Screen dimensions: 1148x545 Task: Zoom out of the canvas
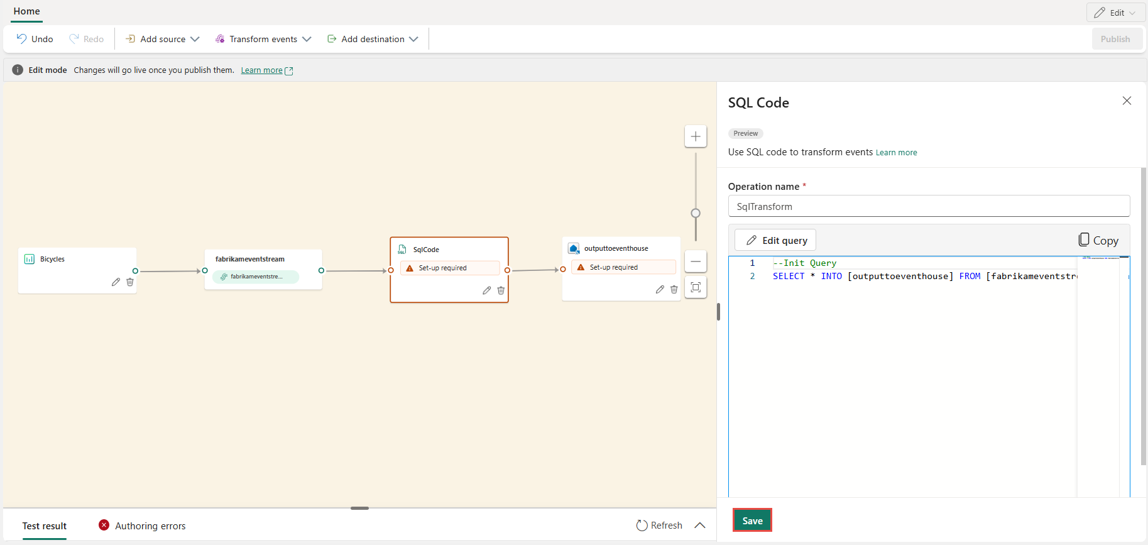click(x=696, y=261)
